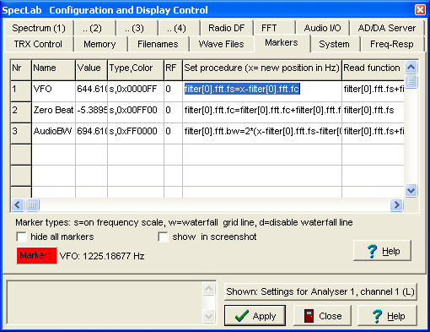Click message box scroll up arrow
The image size is (430, 332).
pos(208,288)
